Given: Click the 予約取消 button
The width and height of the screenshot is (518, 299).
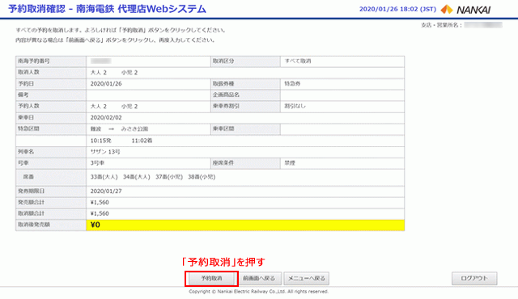Looking at the screenshot, I should 211,279.
